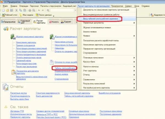Open Мои задачи from the toolbar

pyautogui.click(x=27, y=15)
